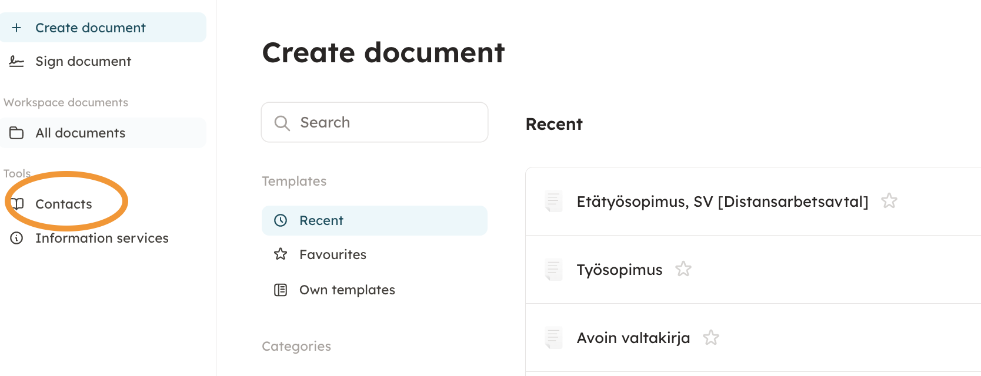Click the document icon beside Työsopimus
981x376 pixels.
click(553, 270)
